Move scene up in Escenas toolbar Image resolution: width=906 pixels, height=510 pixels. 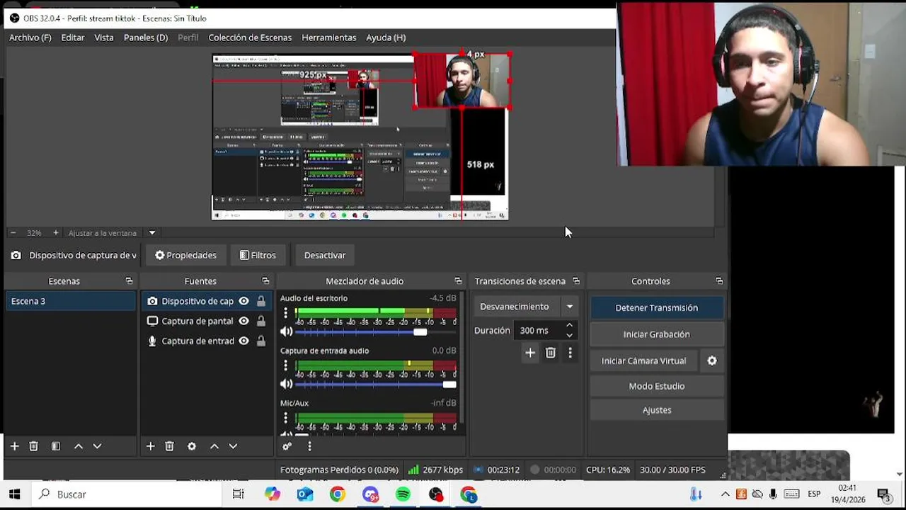[79, 446]
